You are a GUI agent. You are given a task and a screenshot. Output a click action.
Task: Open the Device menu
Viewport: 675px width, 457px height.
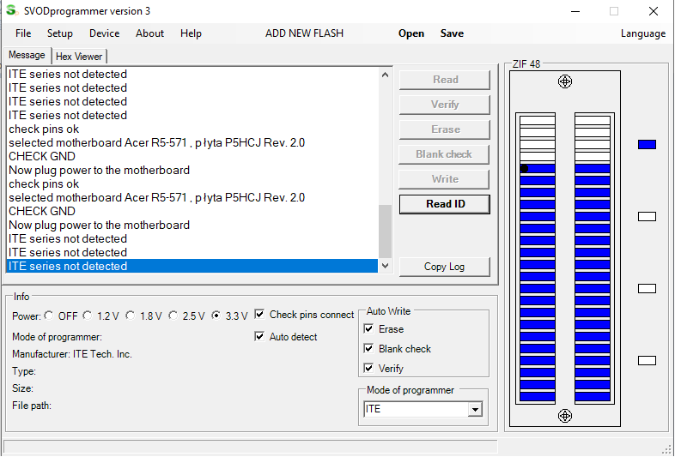[x=104, y=33]
